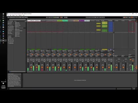This screenshot has height=103, width=138.
Task: Select Simpler in browser list
Action: pos(18,35)
